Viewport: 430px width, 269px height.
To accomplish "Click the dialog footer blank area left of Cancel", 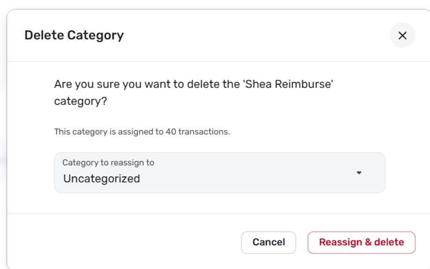I will coord(123,242).
